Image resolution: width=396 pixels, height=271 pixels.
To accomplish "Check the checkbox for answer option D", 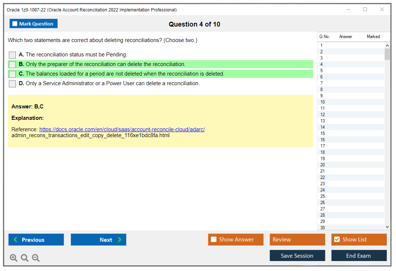I will tap(12, 84).
